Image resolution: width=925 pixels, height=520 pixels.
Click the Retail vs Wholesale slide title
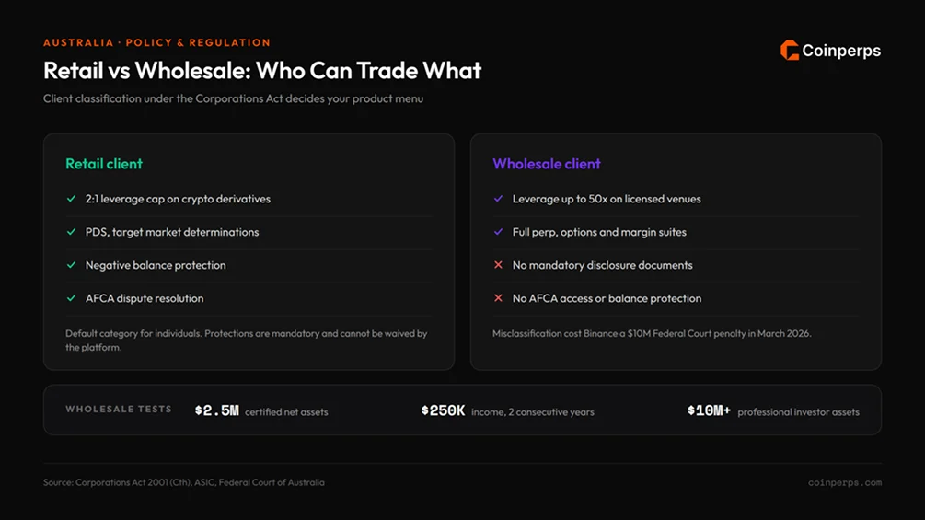point(262,71)
